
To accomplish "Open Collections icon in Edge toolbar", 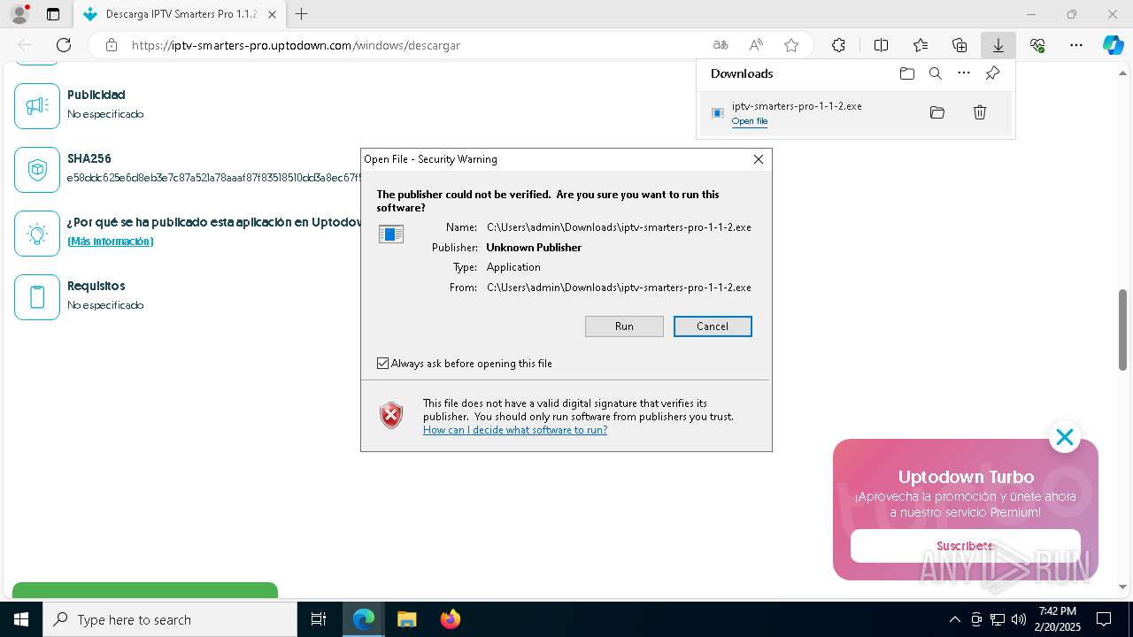I will pyautogui.click(x=960, y=45).
